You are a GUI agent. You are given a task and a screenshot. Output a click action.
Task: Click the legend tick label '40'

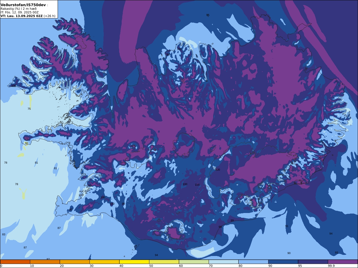(x=121, y=266)
